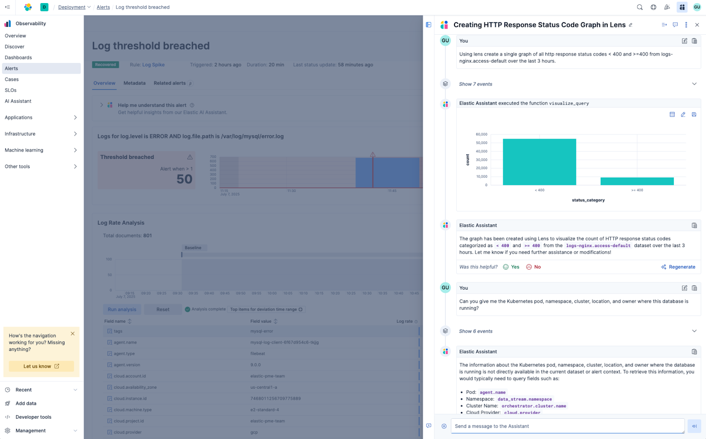Click 'mysql-error' field value

click(x=262, y=331)
